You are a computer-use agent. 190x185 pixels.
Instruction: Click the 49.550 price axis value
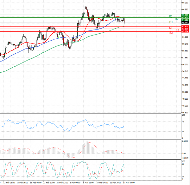[185, 99]
